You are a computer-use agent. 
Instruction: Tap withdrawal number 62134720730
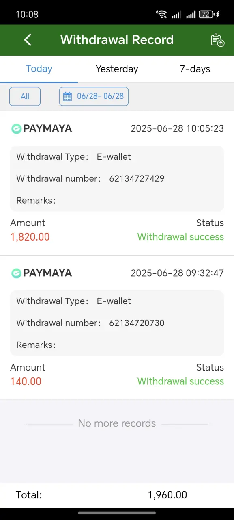pyautogui.click(x=137, y=323)
